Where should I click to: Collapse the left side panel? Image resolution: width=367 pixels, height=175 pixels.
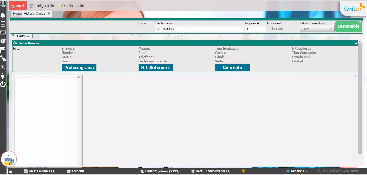pos(79,77)
